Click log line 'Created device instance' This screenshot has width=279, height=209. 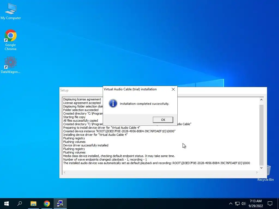click(x=119, y=131)
